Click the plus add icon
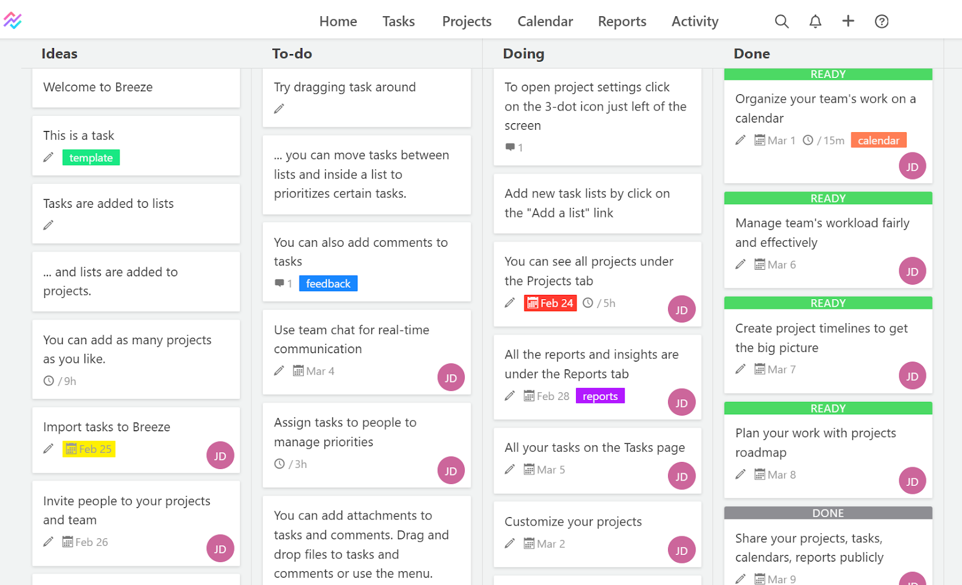 pyautogui.click(x=848, y=21)
